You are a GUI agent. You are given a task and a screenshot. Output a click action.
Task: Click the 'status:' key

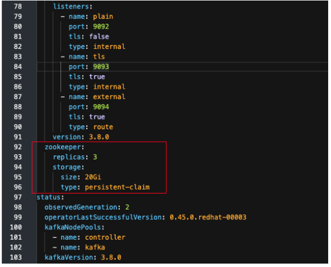pyautogui.click(x=50, y=198)
